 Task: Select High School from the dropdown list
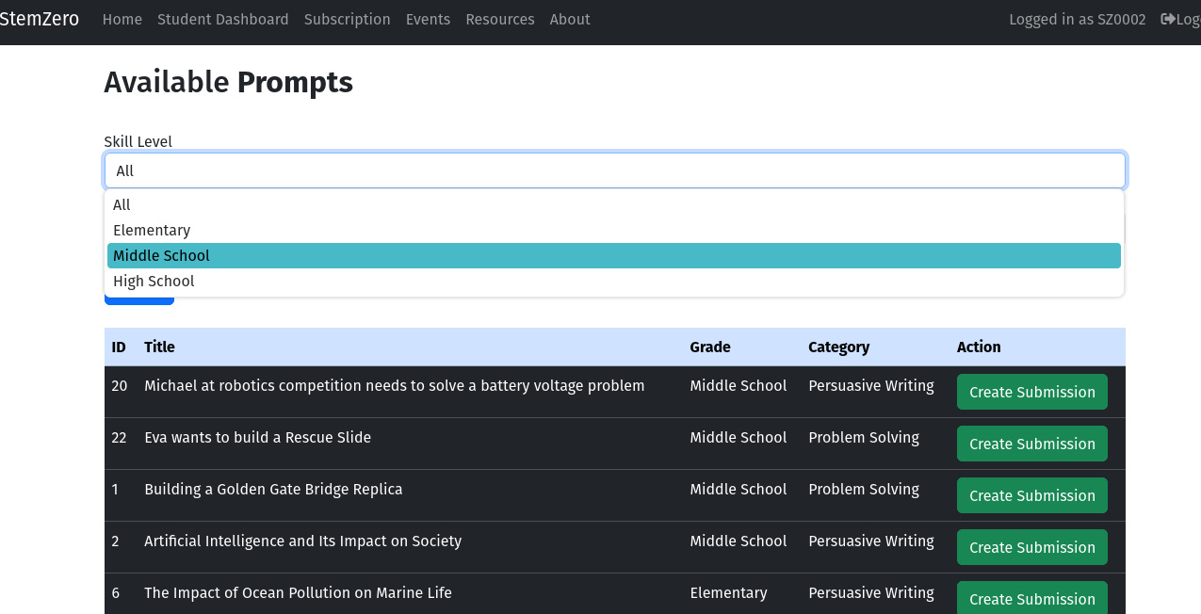tap(154, 281)
